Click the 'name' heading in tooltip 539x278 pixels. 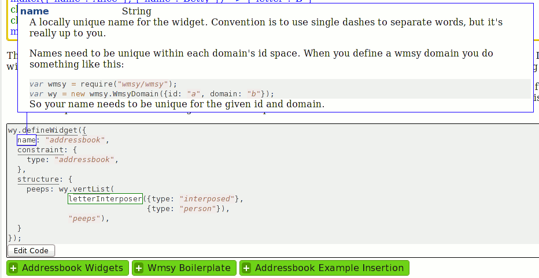[x=34, y=12]
